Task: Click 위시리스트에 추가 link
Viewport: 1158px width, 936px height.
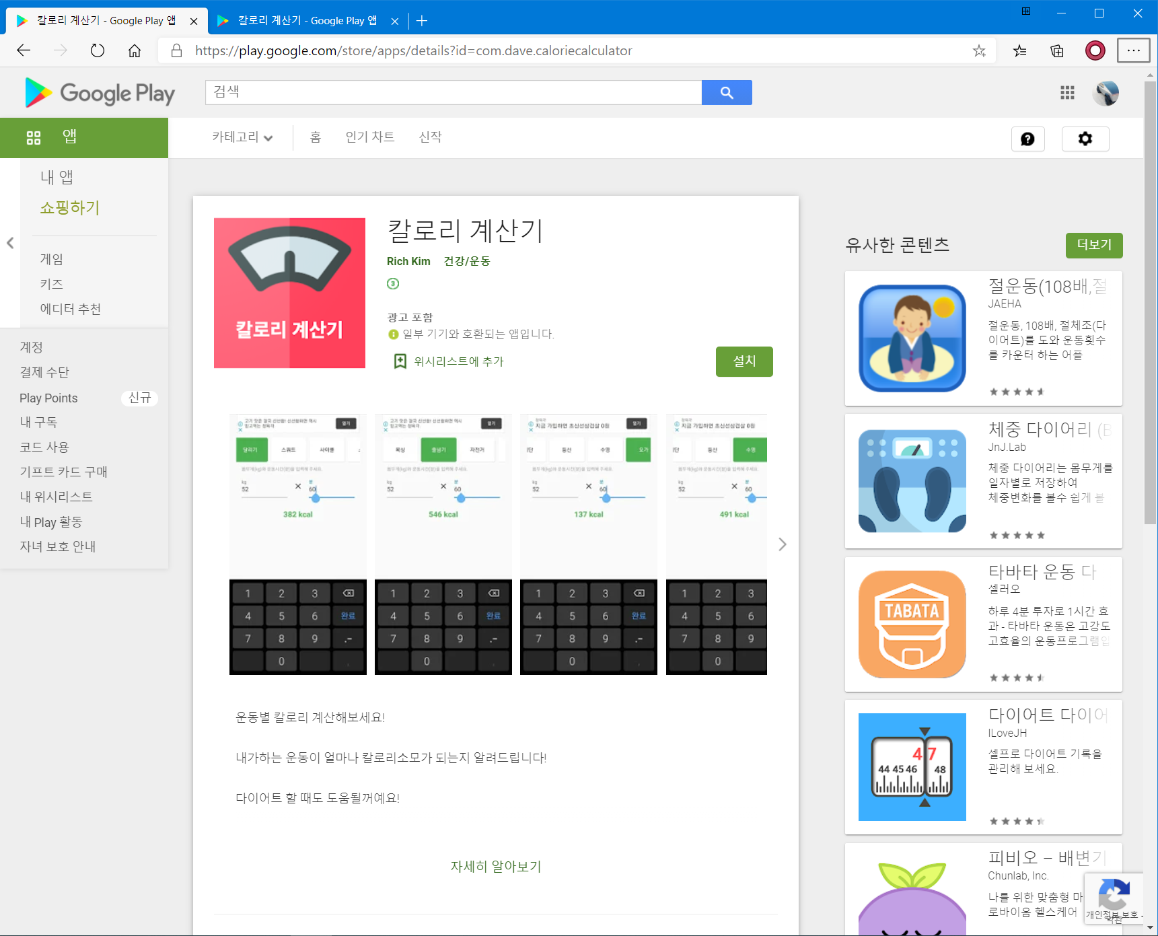Action: (459, 361)
